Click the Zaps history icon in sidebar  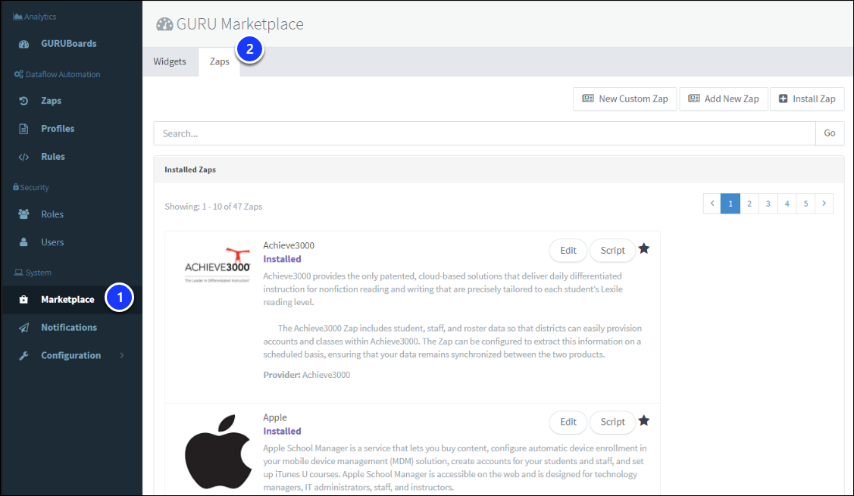[x=23, y=101]
